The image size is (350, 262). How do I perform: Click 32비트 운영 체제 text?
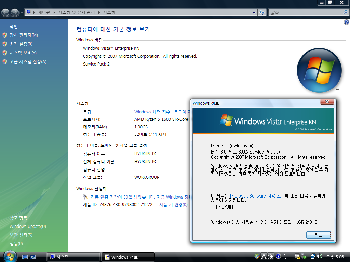tap(150, 134)
